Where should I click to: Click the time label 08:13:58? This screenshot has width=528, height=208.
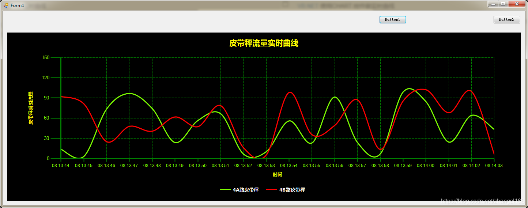[x=380, y=166]
